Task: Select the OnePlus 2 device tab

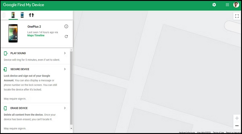Action: 13,15
